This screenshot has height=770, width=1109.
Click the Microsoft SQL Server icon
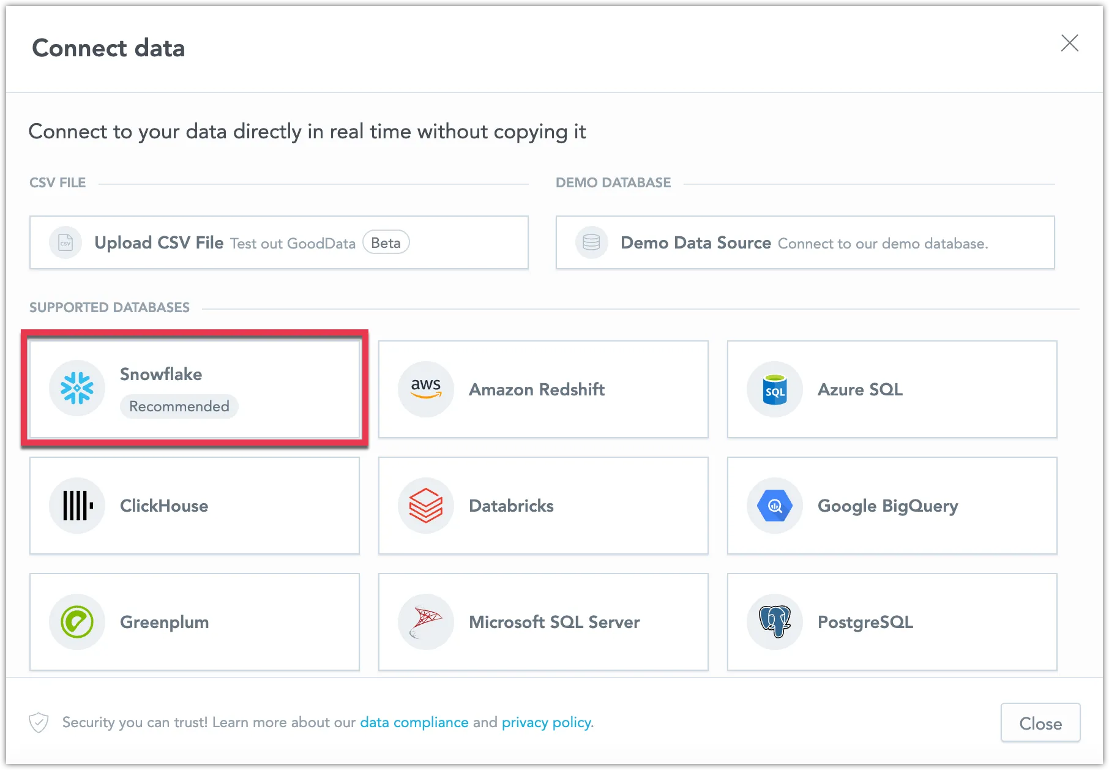426,622
